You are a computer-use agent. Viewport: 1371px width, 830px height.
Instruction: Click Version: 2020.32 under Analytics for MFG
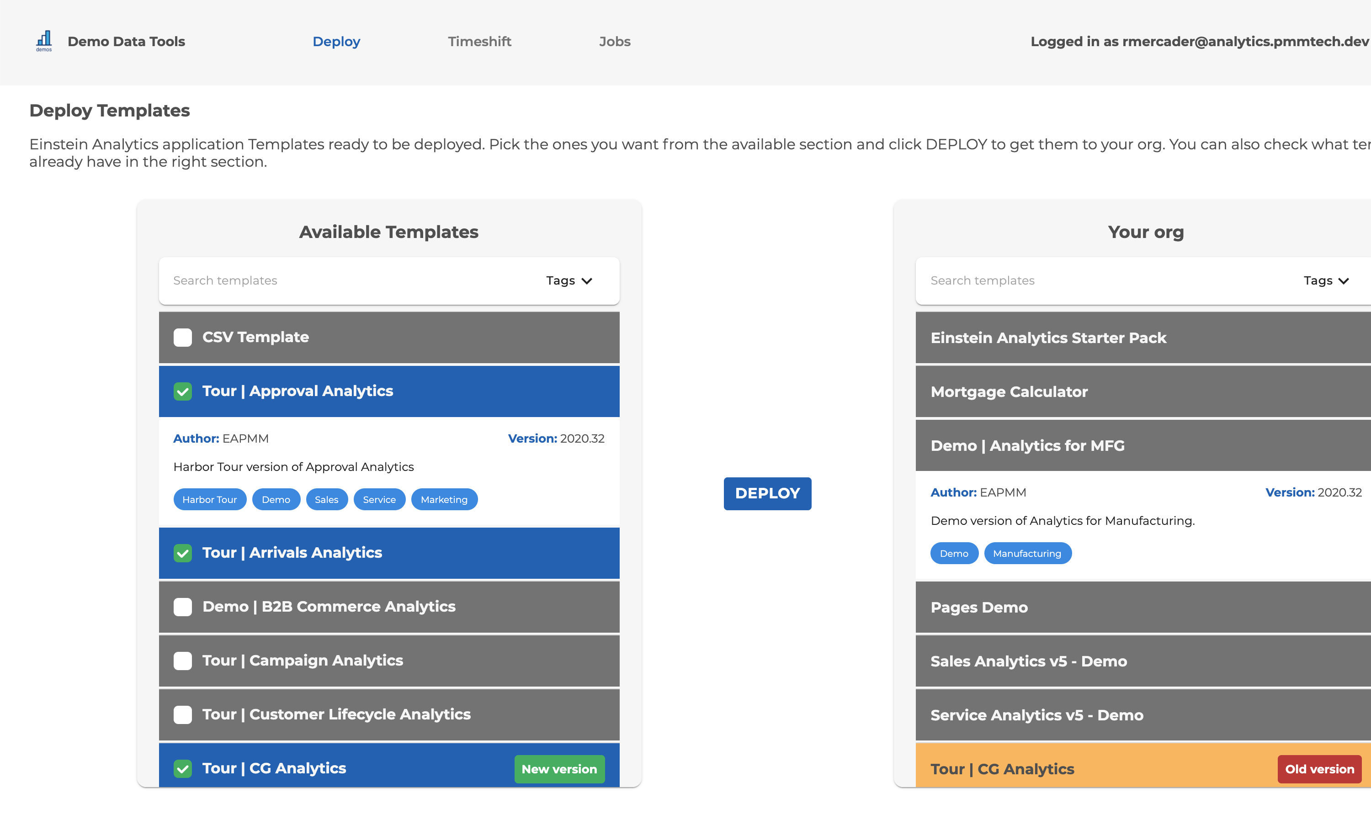(x=1313, y=492)
